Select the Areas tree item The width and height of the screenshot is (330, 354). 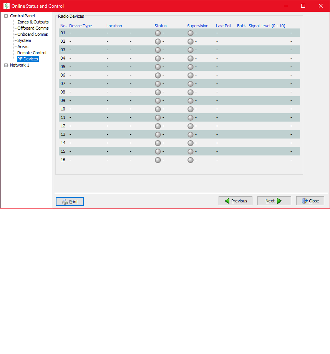tap(23, 47)
